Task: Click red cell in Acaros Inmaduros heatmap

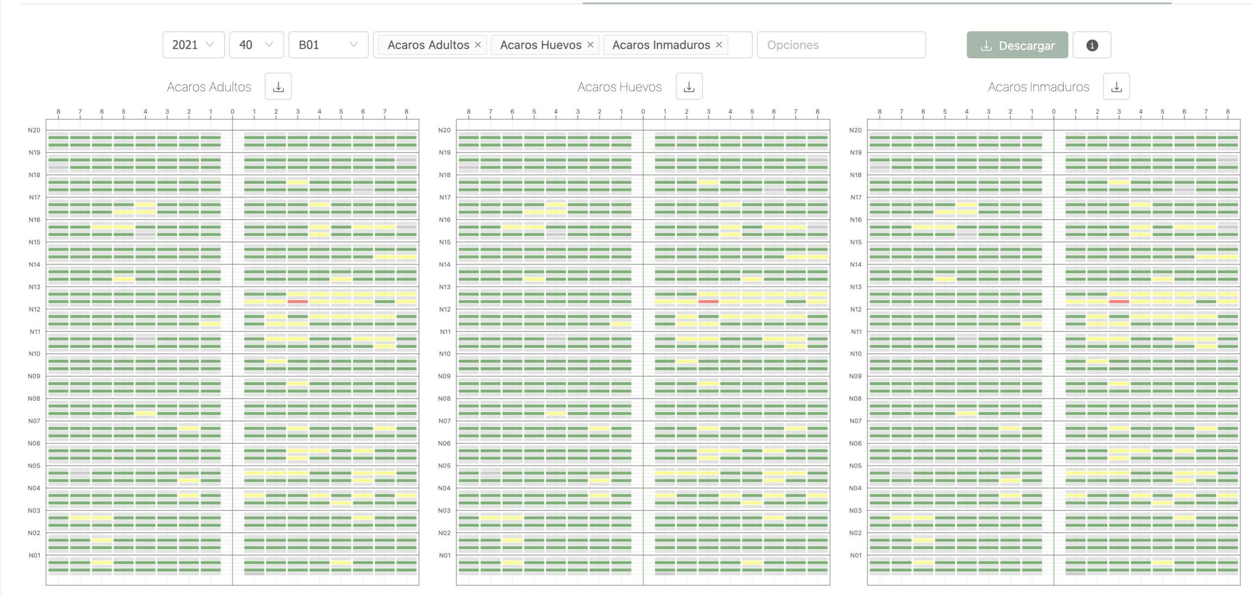Action: point(1119,302)
